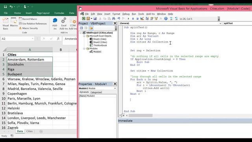Switch to Formulas ribbon tab

pos(59,13)
